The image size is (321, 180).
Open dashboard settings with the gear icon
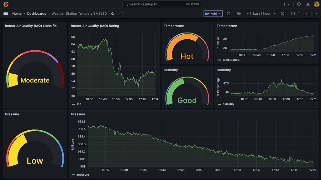pos(239,13)
